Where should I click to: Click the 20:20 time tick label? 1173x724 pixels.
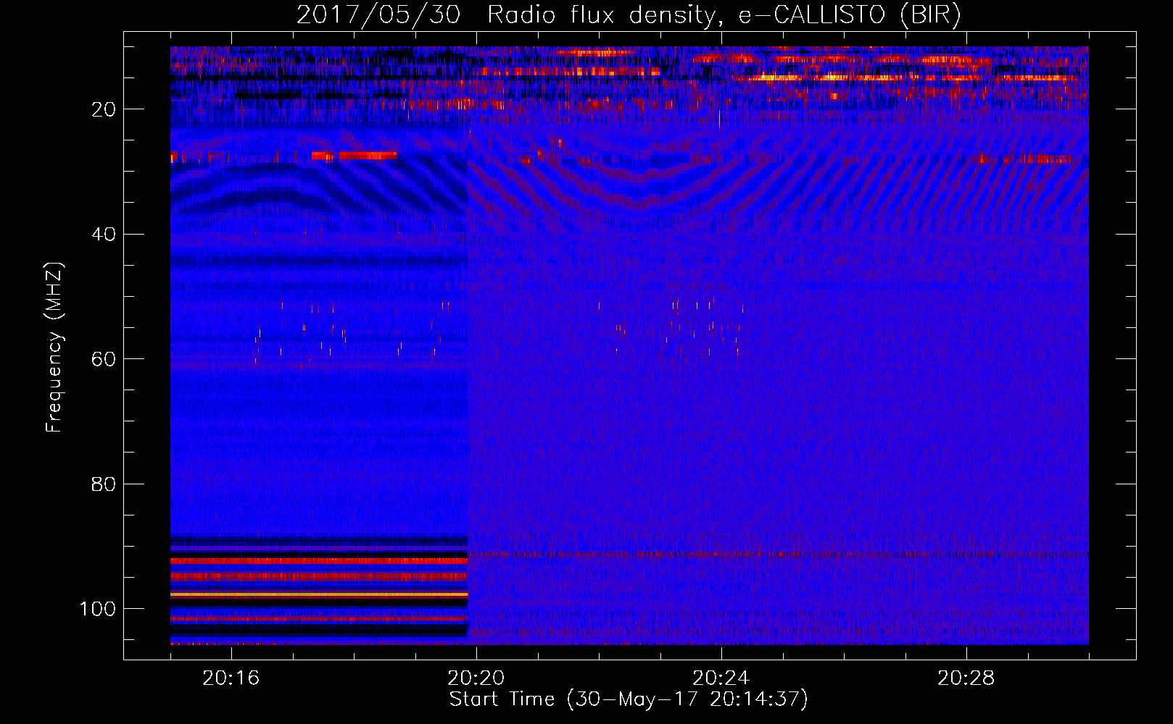tap(476, 678)
